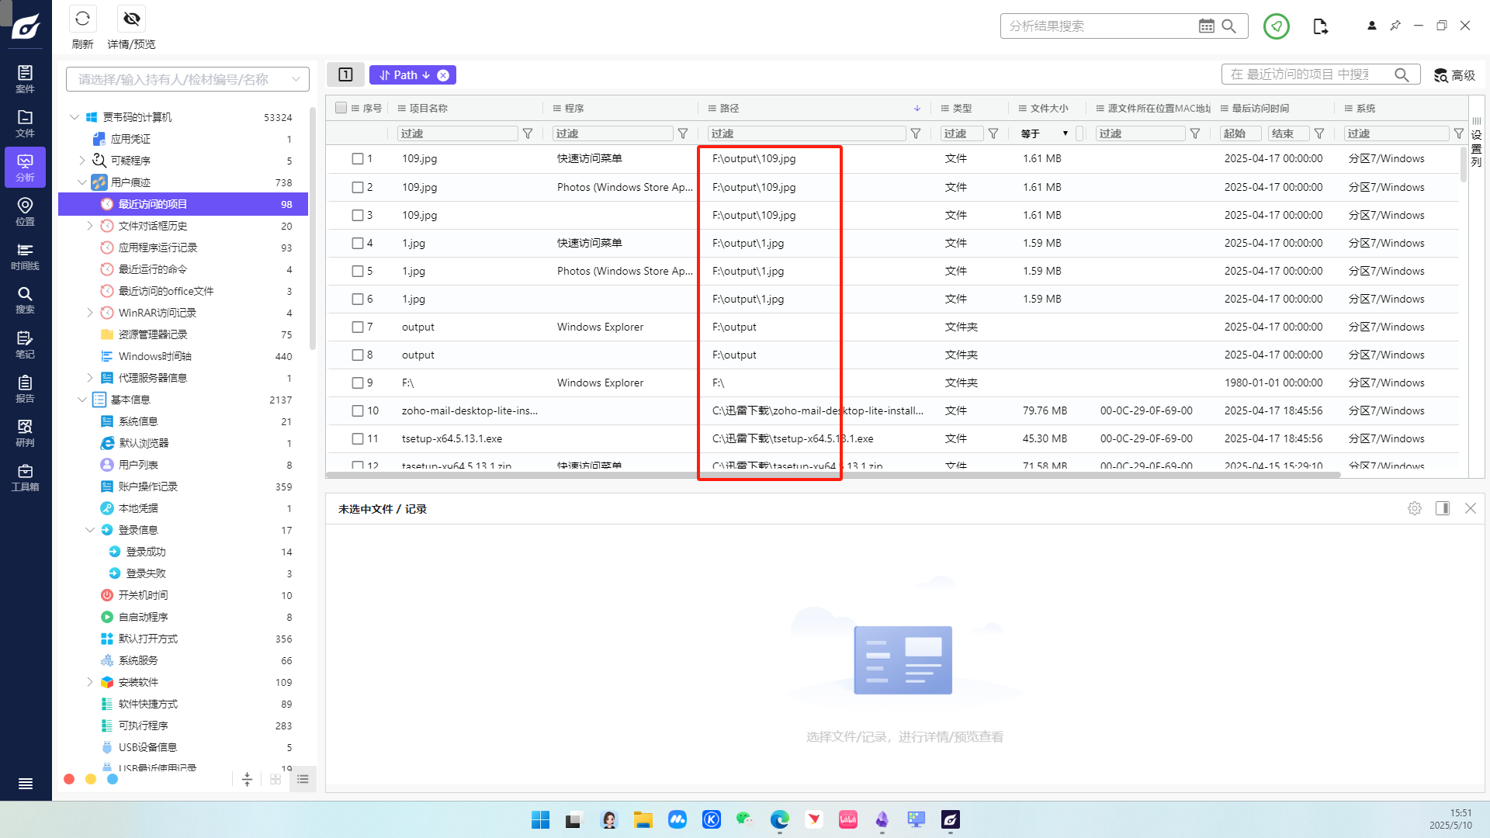1490x838 pixels.
Task: Tick the checkbox for row 7 output
Action: pyautogui.click(x=358, y=327)
